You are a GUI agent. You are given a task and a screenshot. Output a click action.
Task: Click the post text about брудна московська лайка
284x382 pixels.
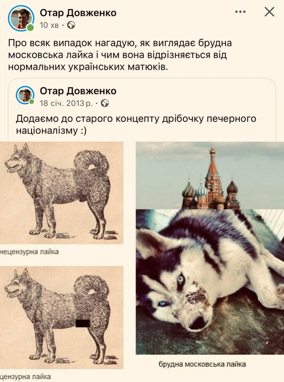pyautogui.click(x=120, y=55)
